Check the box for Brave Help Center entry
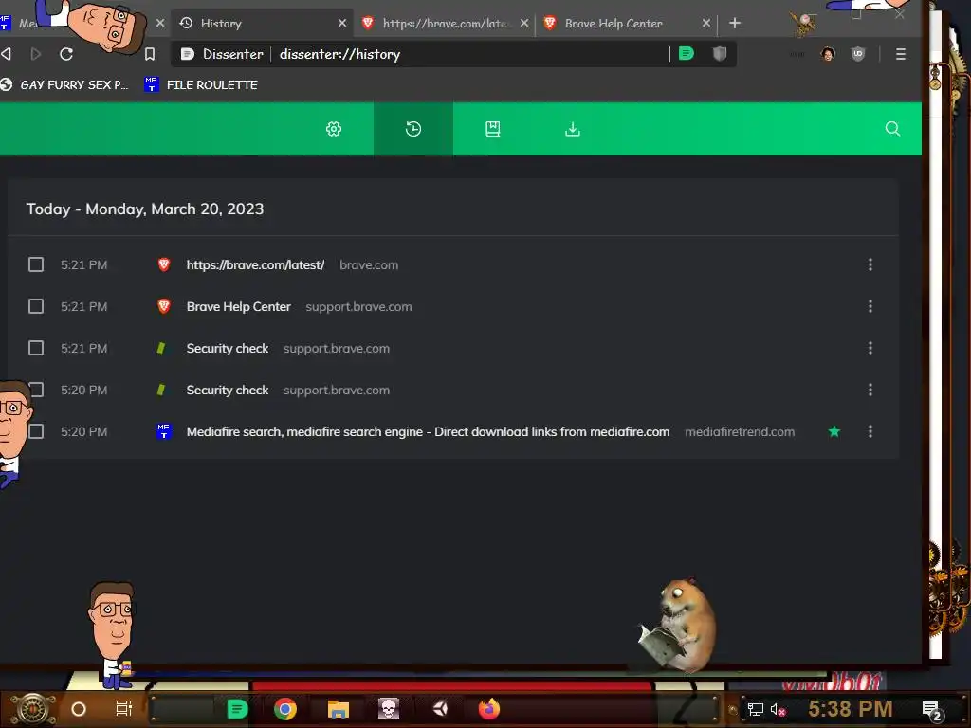 (x=36, y=306)
